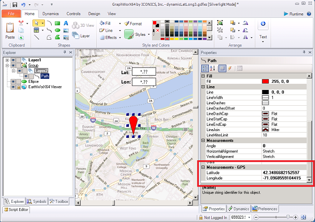Switch to the Symbols panel tab
315x222 pixels.
37,201
